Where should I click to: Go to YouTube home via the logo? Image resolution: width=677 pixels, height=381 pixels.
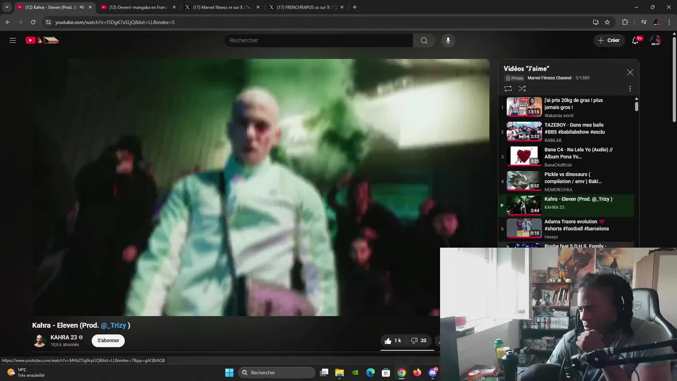point(42,40)
